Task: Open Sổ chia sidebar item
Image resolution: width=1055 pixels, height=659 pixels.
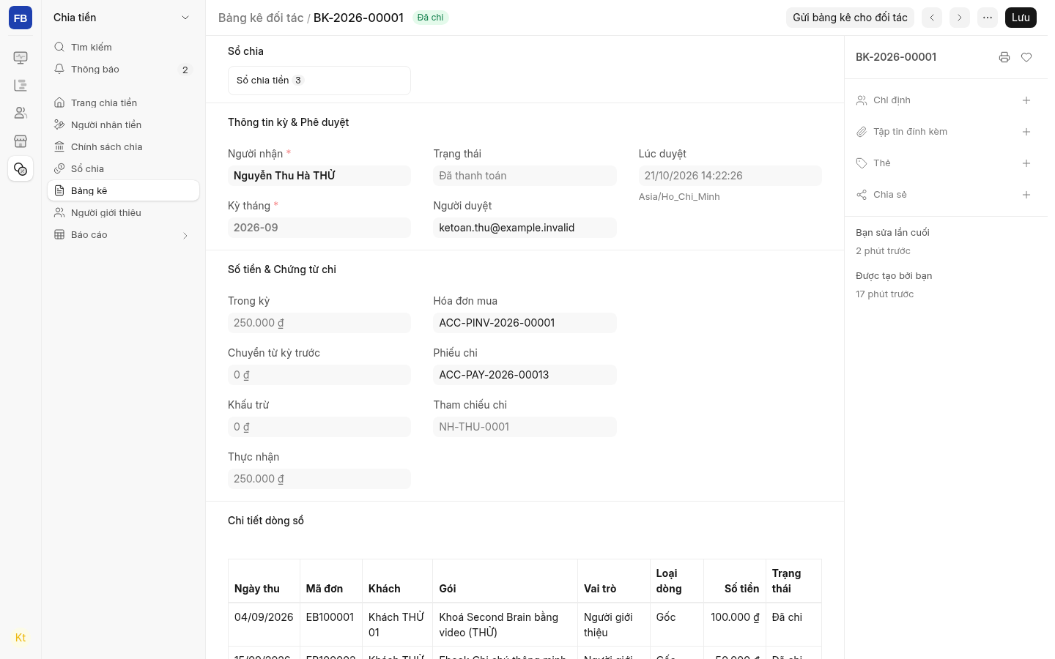Action: point(123,169)
